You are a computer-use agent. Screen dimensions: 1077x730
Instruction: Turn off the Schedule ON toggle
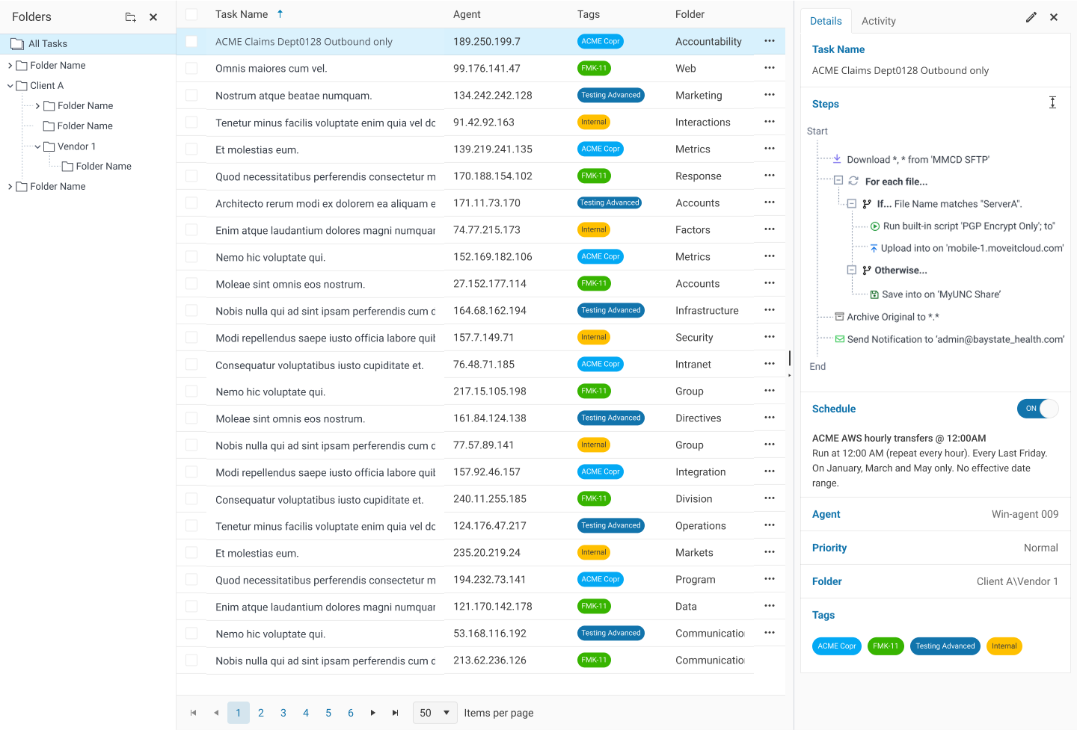click(1037, 409)
